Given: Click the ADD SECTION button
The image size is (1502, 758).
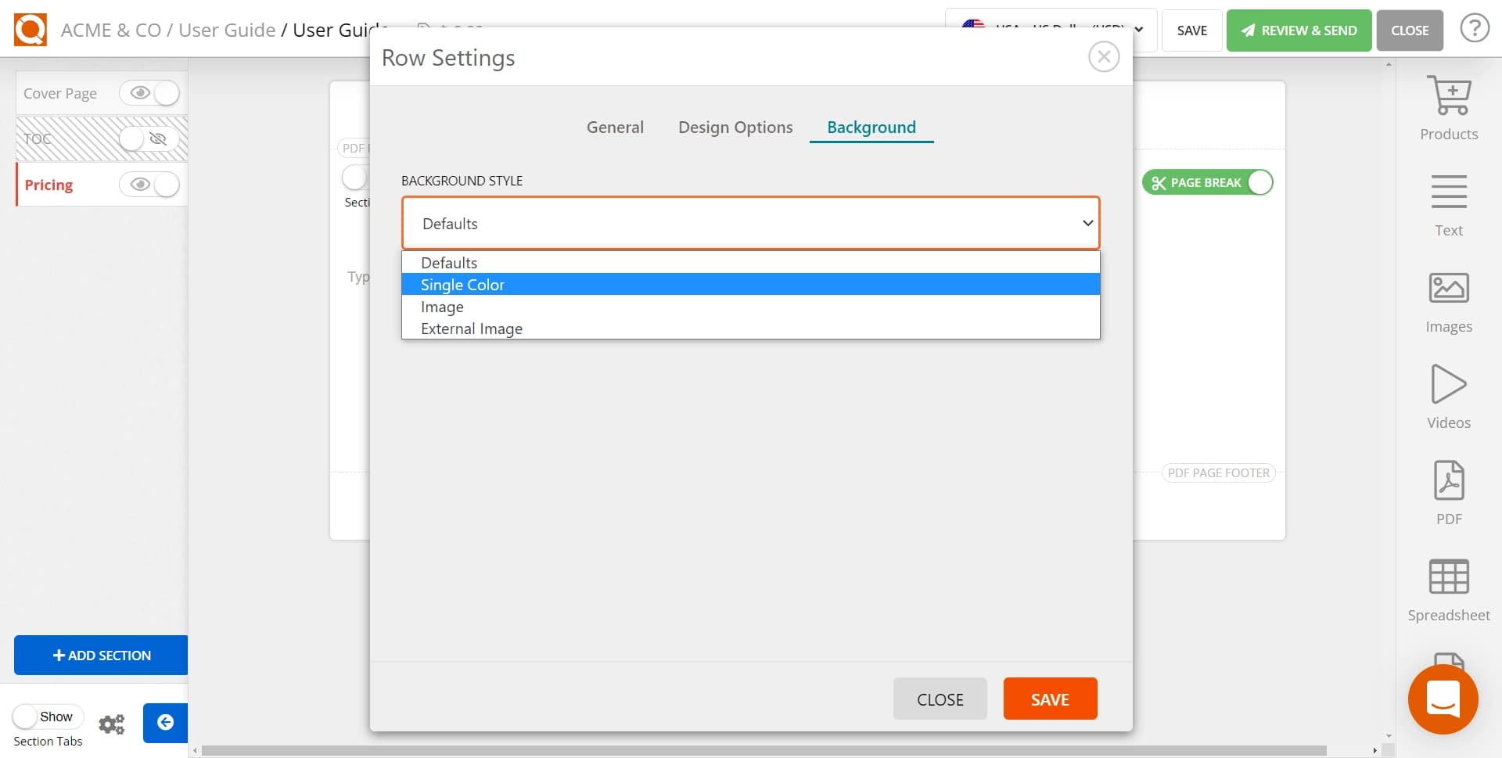Looking at the screenshot, I should pyautogui.click(x=99, y=656).
